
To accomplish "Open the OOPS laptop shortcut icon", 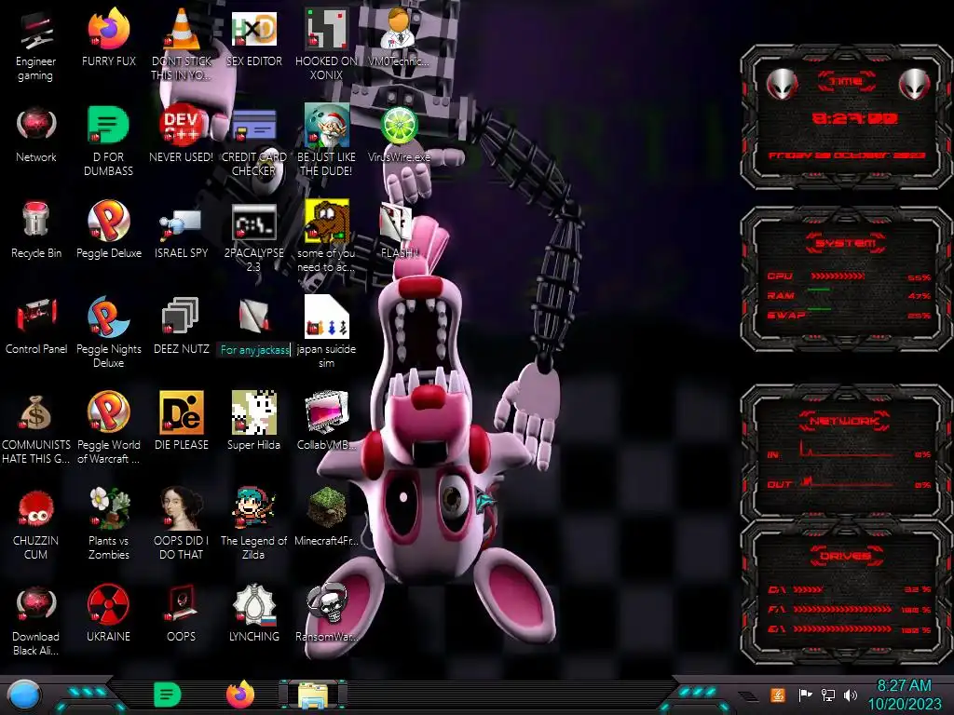I will point(181,603).
